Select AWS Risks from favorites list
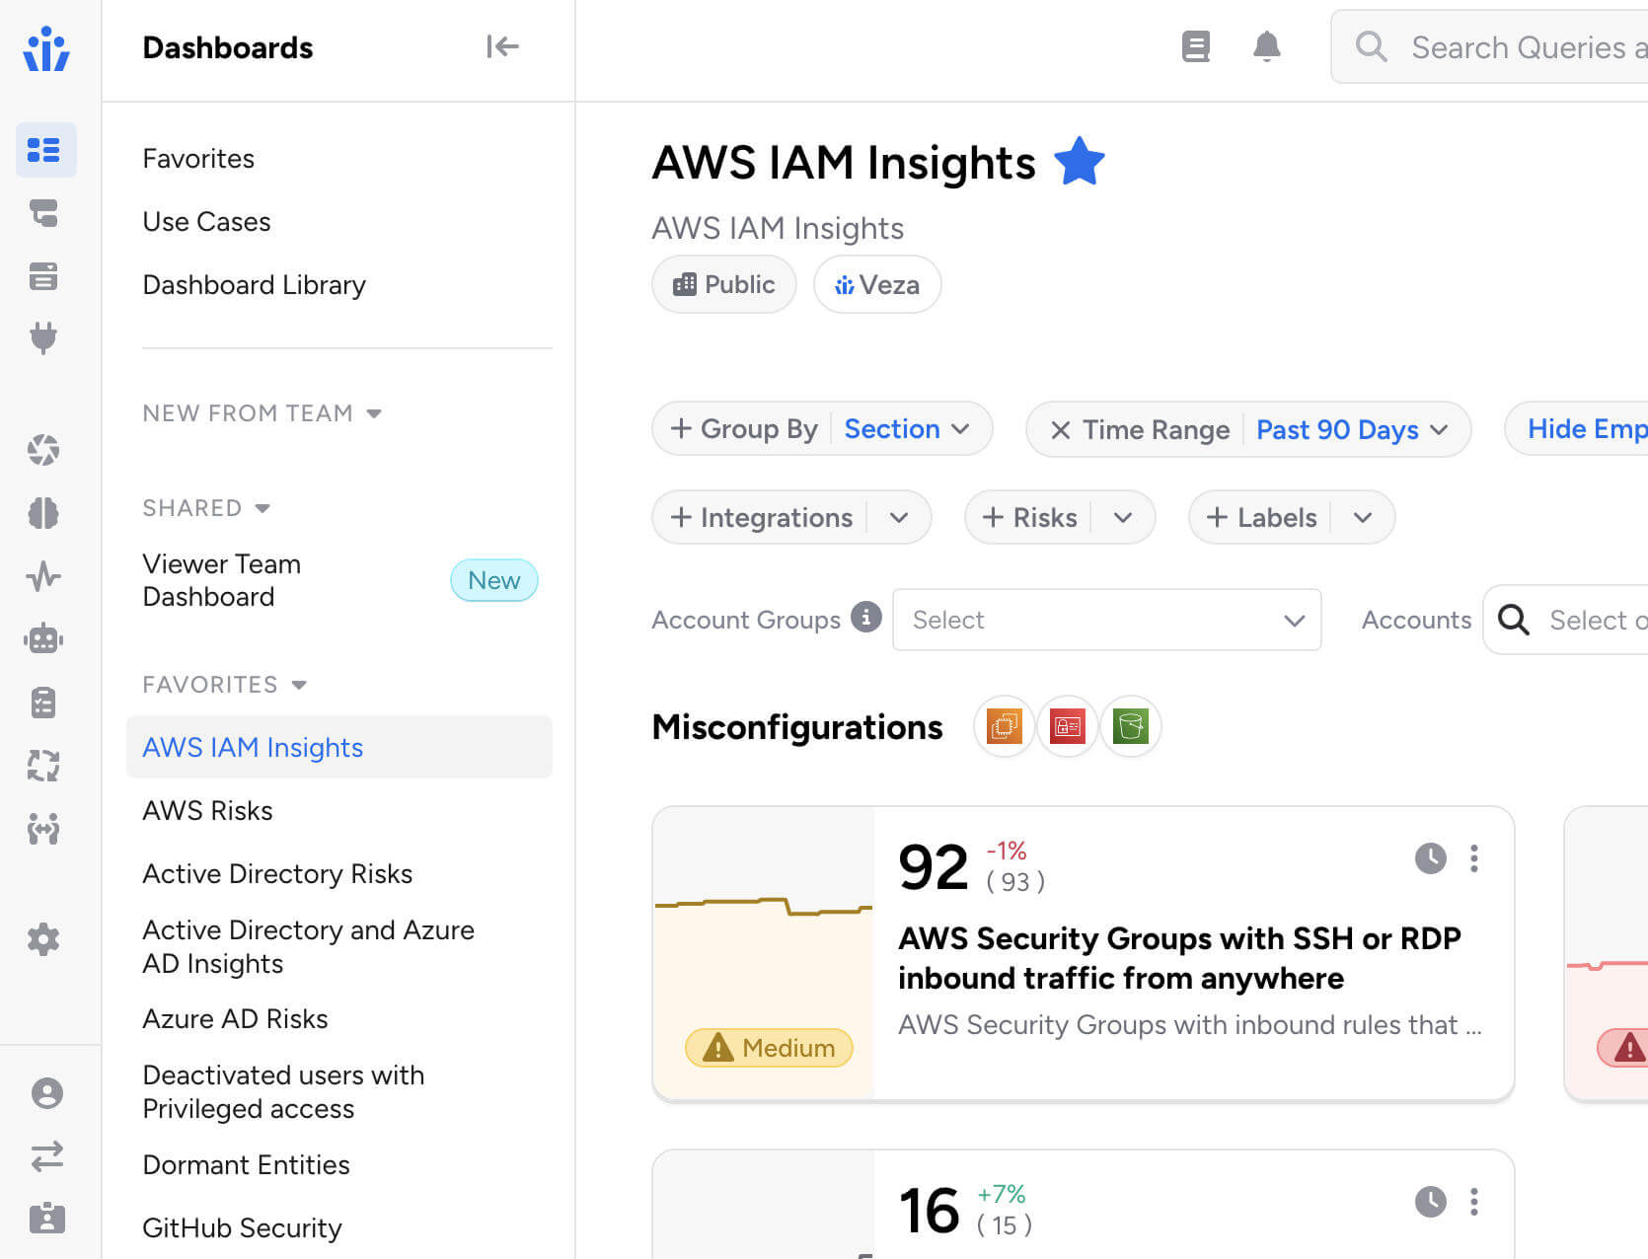This screenshot has height=1259, width=1648. coord(207,811)
